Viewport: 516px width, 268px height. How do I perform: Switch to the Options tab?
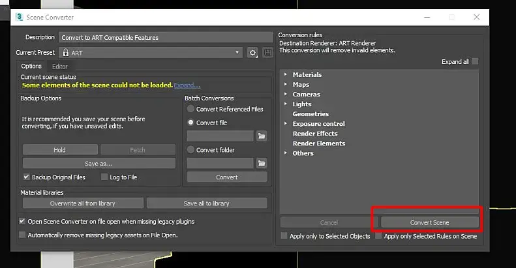tap(31, 66)
